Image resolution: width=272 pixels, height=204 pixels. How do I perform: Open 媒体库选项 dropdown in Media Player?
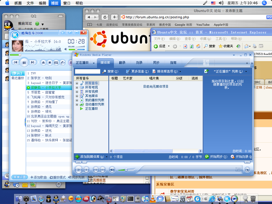[167, 71]
